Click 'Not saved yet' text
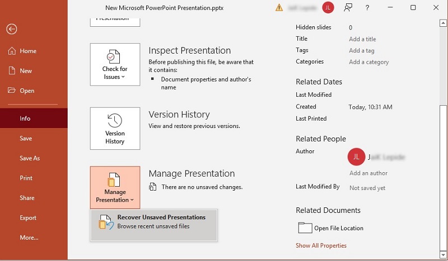The image size is (448, 261). coord(367,188)
